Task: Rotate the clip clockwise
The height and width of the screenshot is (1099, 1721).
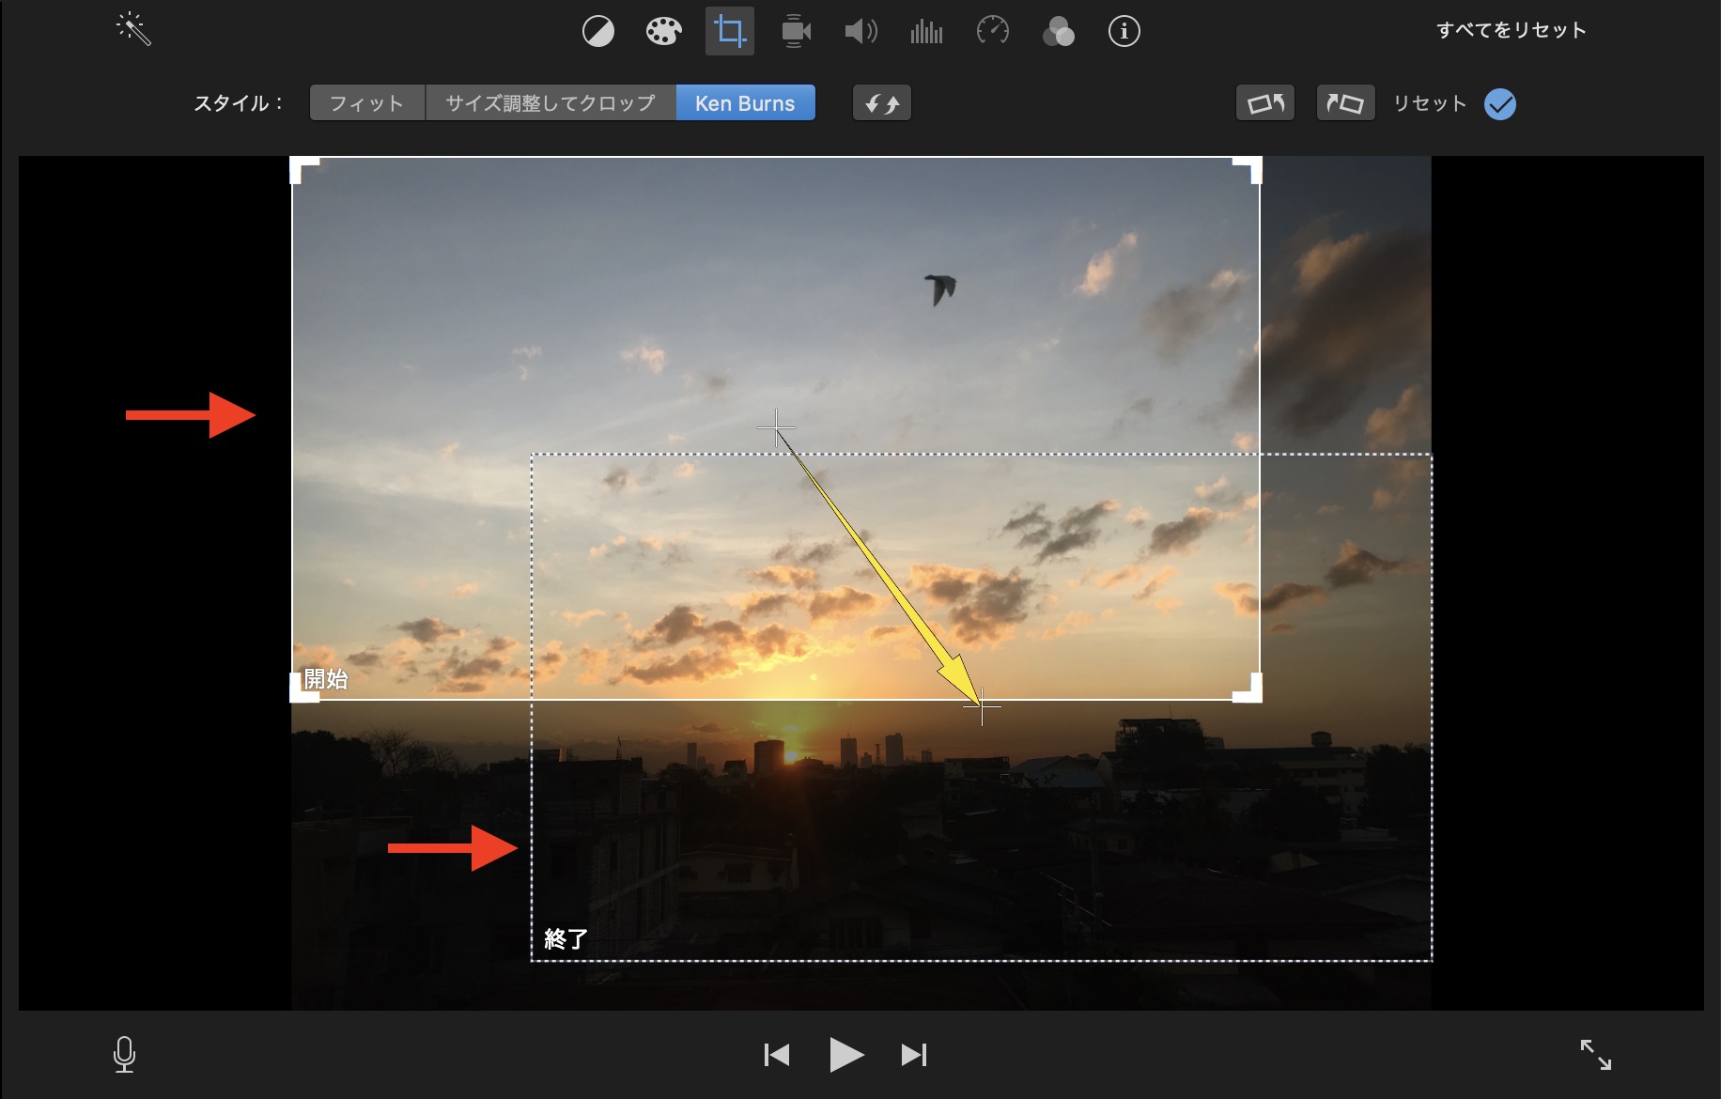Action: pyautogui.click(x=1345, y=103)
